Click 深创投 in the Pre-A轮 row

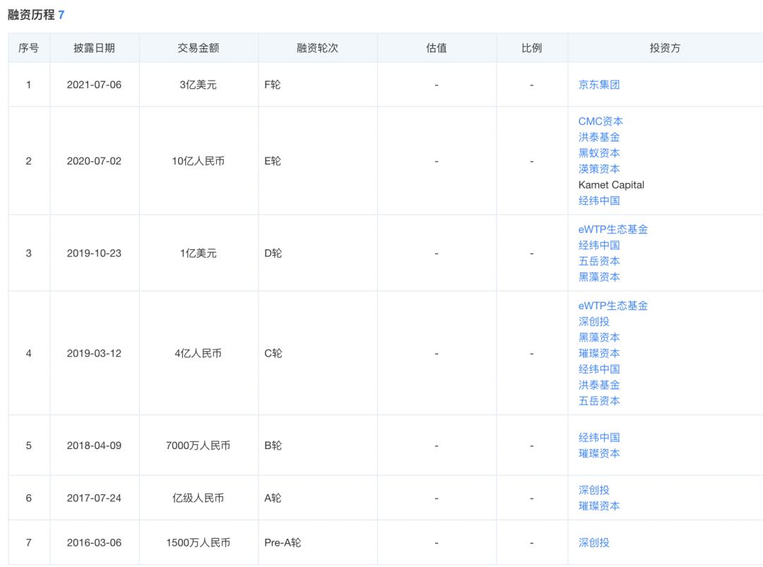pyautogui.click(x=593, y=542)
